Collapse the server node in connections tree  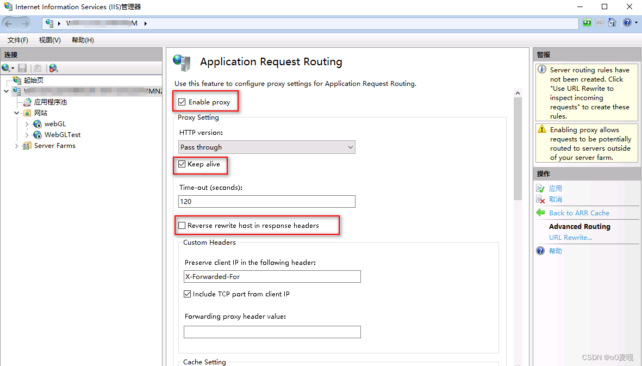tap(6, 91)
